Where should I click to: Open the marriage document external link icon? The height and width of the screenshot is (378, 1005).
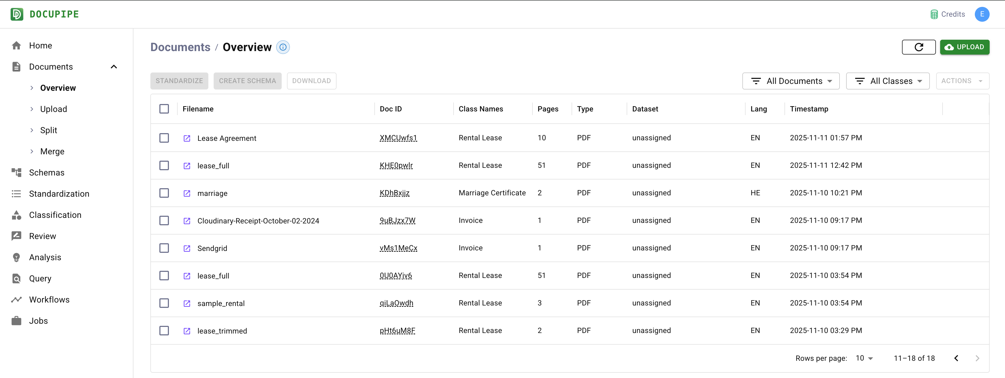tap(187, 193)
